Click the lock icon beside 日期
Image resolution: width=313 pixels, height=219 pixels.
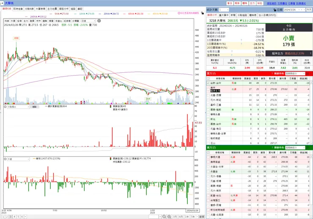point(275,10)
